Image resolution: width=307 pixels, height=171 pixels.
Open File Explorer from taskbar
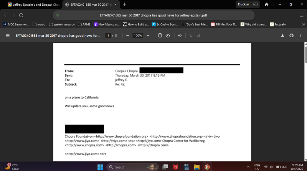(x=196, y=167)
